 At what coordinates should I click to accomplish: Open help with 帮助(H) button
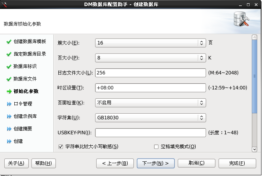pos(43,163)
